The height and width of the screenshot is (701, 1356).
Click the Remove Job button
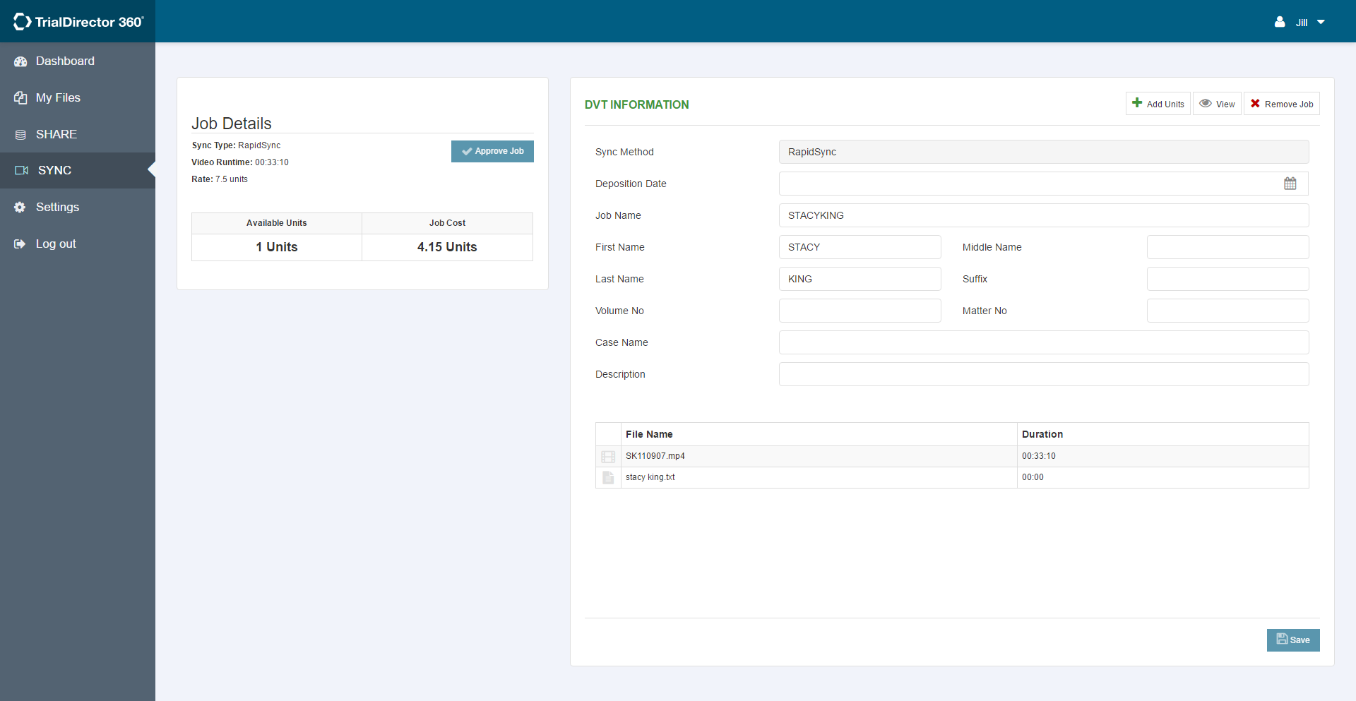pyautogui.click(x=1282, y=104)
